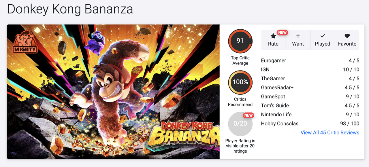Image resolution: width=369 pixels, height=167 pixels.
Task: Open the Tom's Guide review
Action: click(275, 105)
